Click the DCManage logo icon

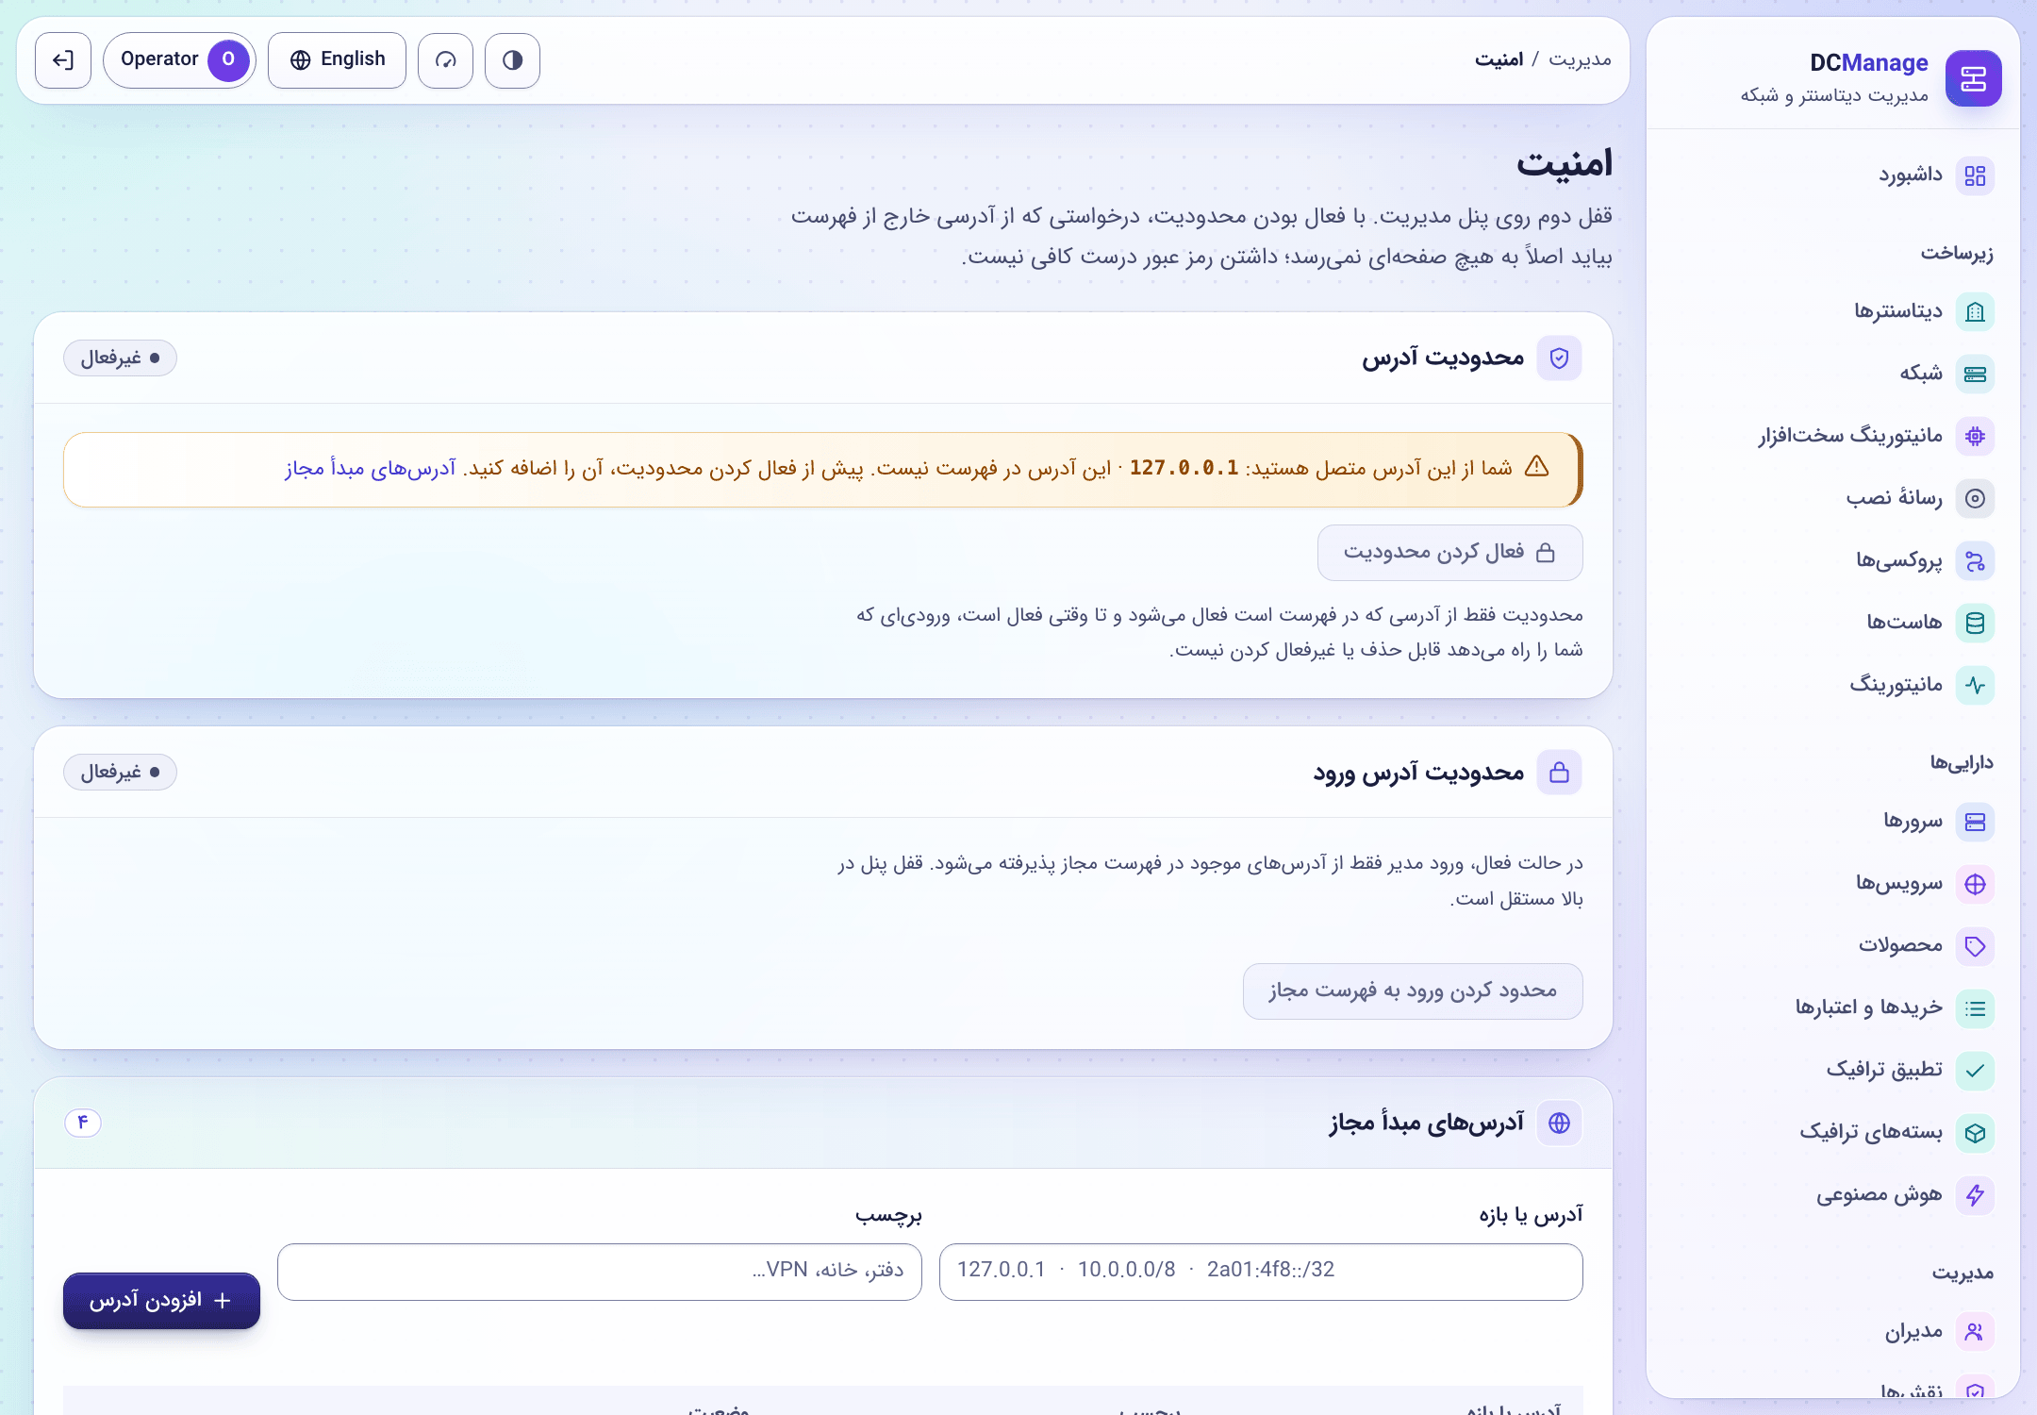click(1973, 78)
